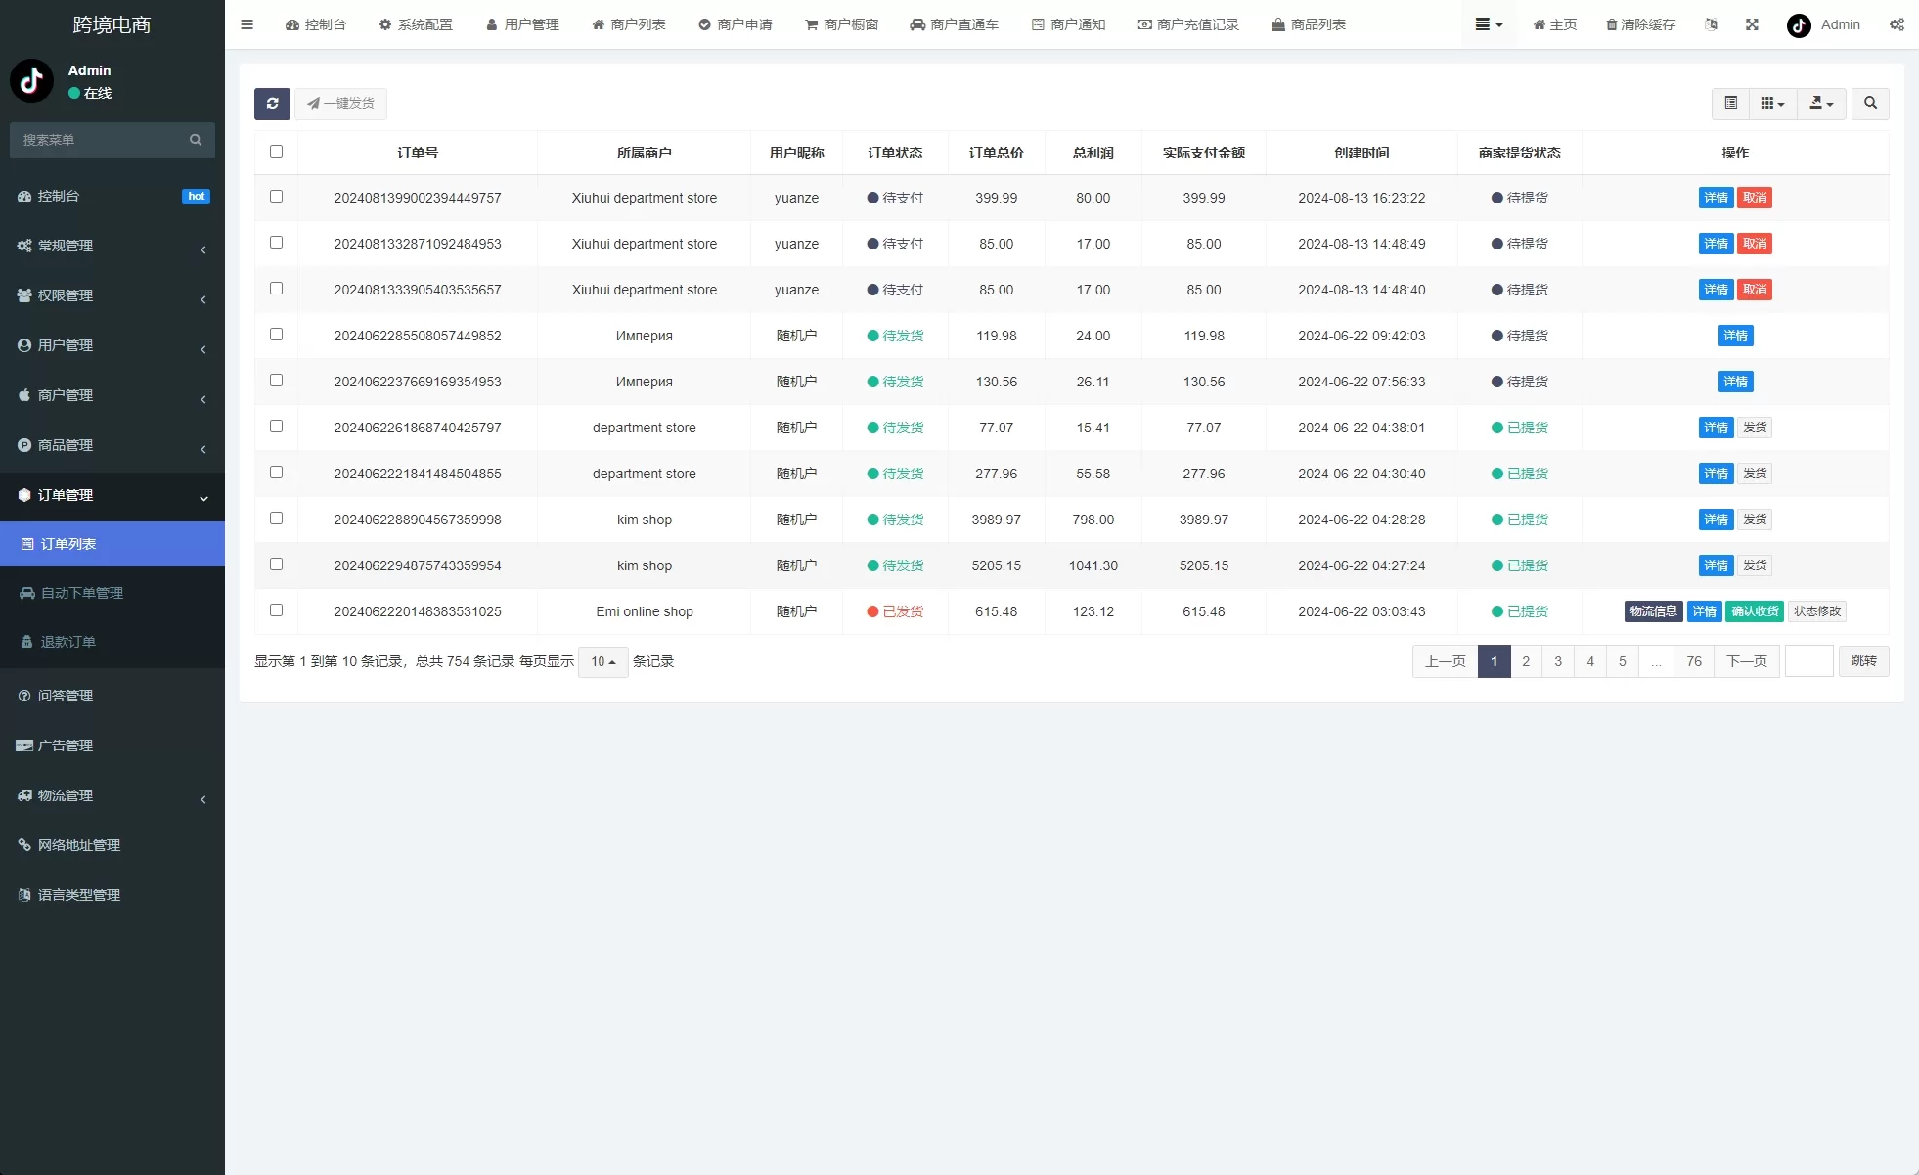Open the rows-per-page 10 dropdown
This screenshot has height=1175, width=1919.
(602, 662)
